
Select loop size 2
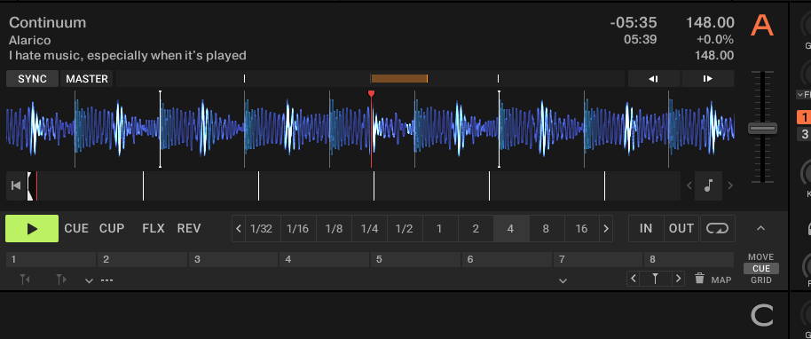[x=476, y=229]
